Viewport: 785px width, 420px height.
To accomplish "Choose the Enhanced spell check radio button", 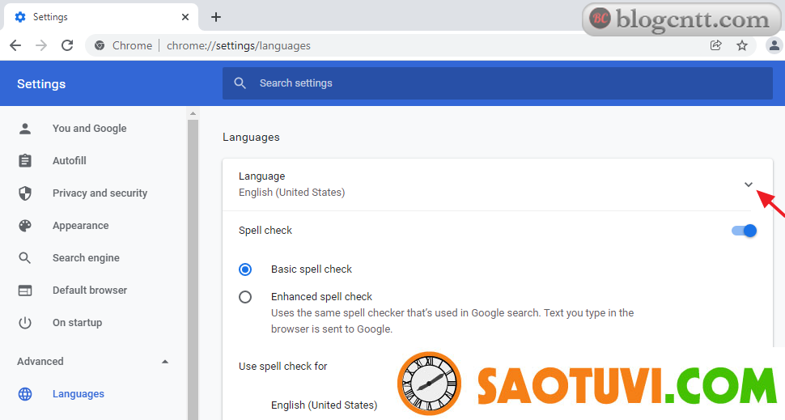I will pyautogui.click(x=245, y=297).
